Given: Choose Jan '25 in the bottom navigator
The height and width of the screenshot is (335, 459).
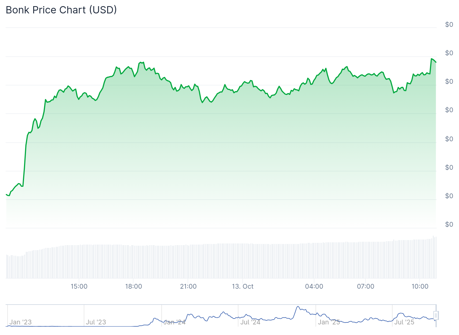Looking at the screenshot, I should coord(329,322).
